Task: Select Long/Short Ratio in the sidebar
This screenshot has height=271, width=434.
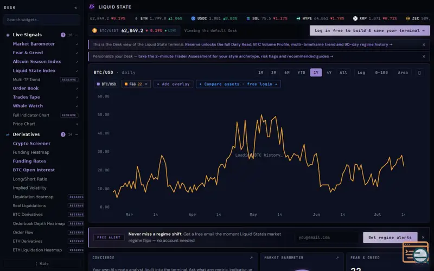Action: pos(30,179)
